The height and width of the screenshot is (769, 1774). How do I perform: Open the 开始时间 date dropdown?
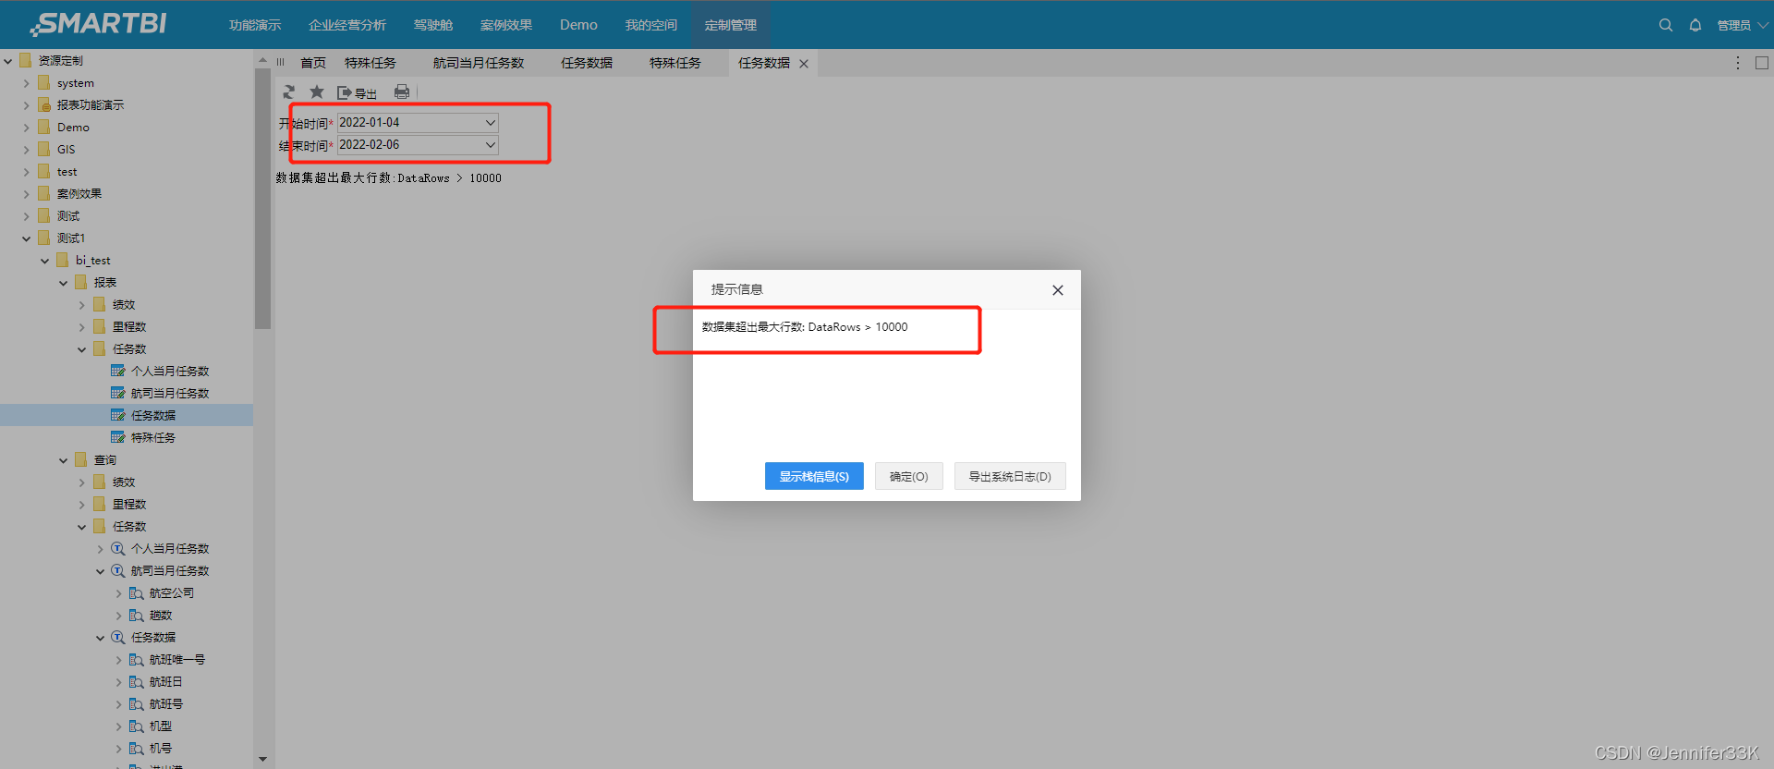491,122
